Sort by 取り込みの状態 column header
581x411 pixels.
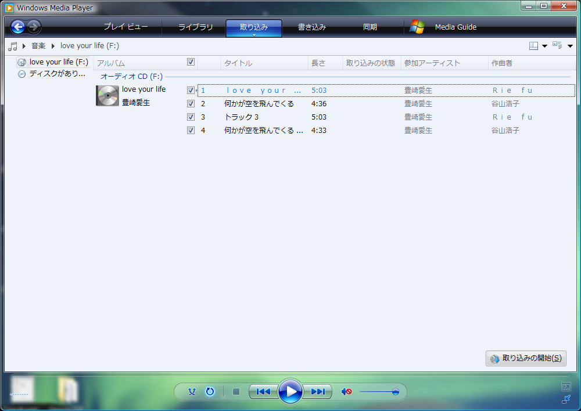pyautogui.click(x=372, y=63)
